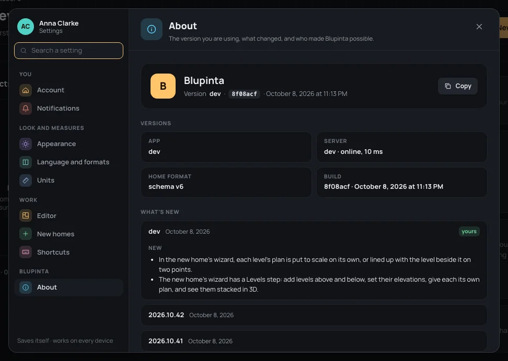Click the 'dev · online, 10 ms' value

tap(353, 151)
